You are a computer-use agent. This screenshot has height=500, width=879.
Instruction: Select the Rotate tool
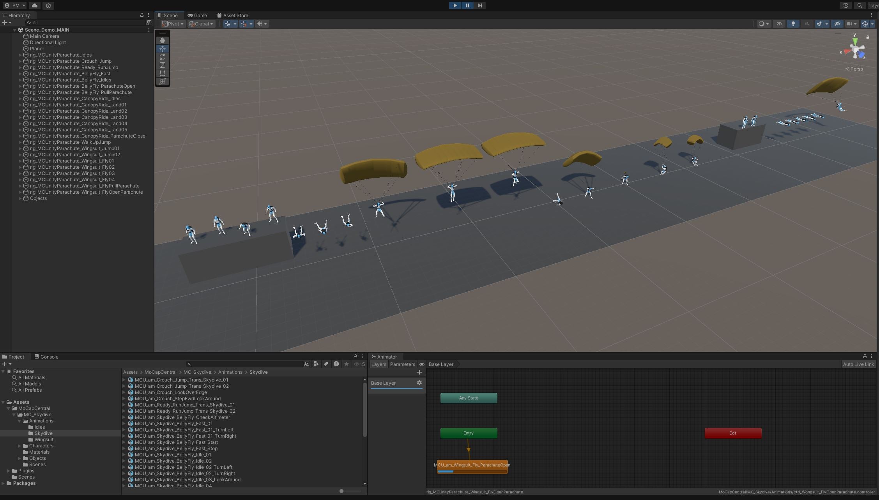(x=163, y=57)
